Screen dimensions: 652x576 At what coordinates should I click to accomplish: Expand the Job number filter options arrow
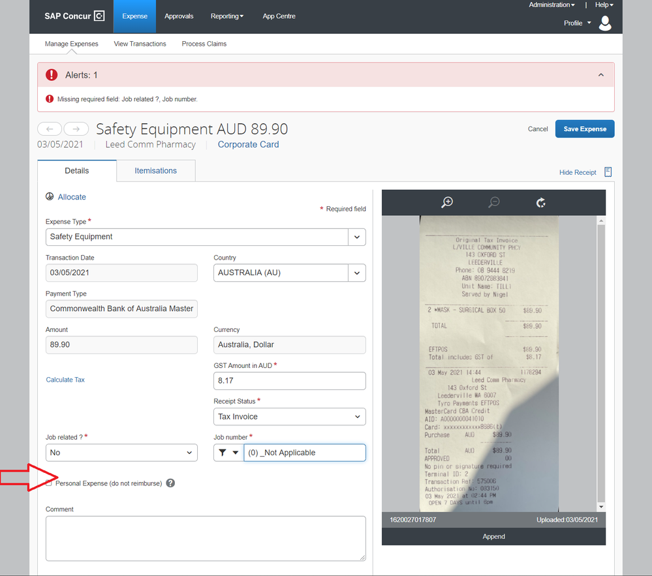click(x=236, y=453)
